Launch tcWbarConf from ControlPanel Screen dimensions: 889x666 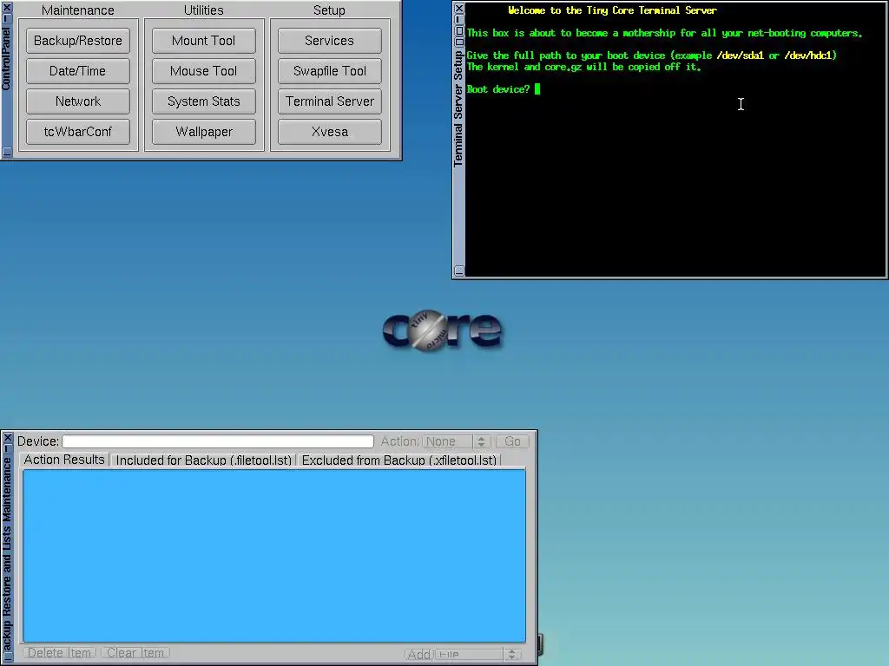[77, 132]
